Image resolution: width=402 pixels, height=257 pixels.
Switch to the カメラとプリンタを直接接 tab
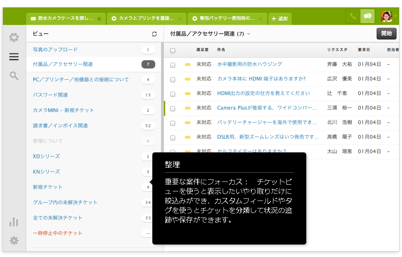(x=146, y=18)
